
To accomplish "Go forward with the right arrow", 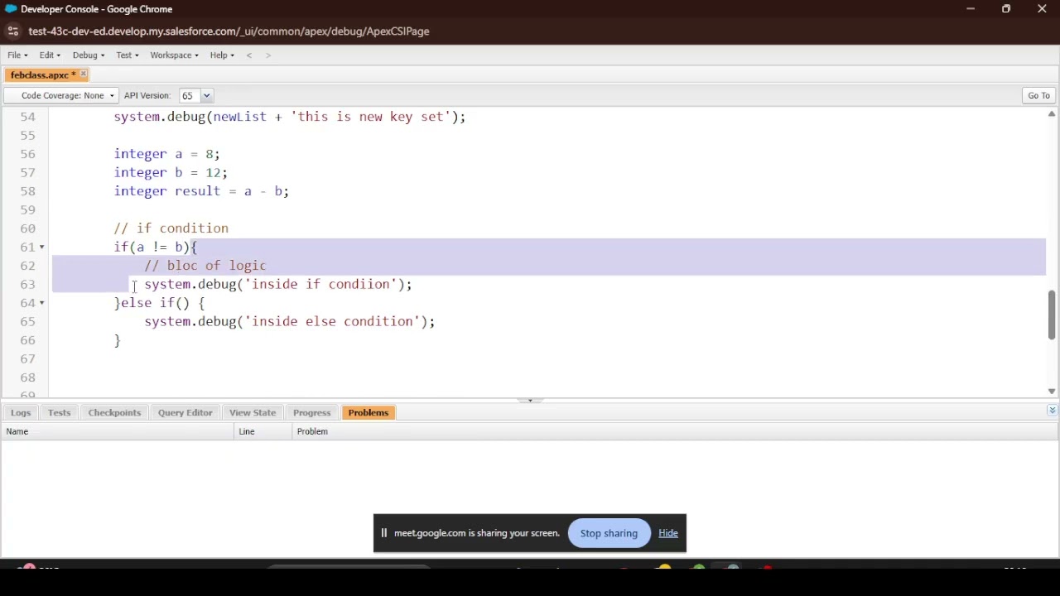I will [268, 55].
